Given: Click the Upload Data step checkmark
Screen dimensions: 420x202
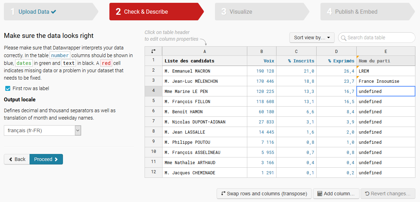Looking at the screenshot, I should [x=53, y=12].
